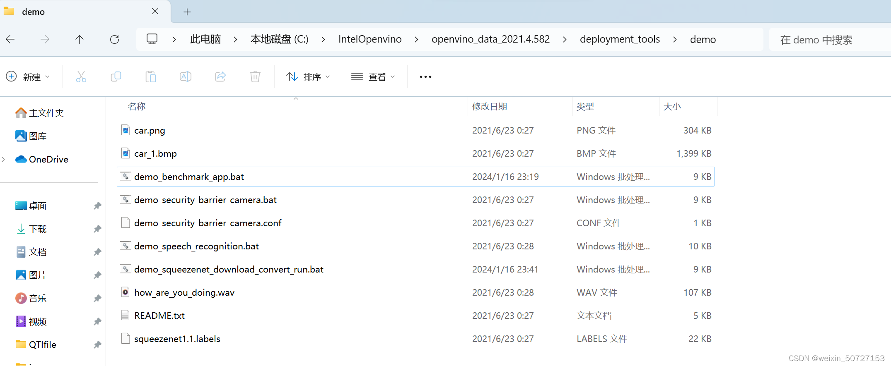The height and width of the screenshot is (366, 891).
Task: Refresh the demo folder view
Action: [x=115, y=39]
